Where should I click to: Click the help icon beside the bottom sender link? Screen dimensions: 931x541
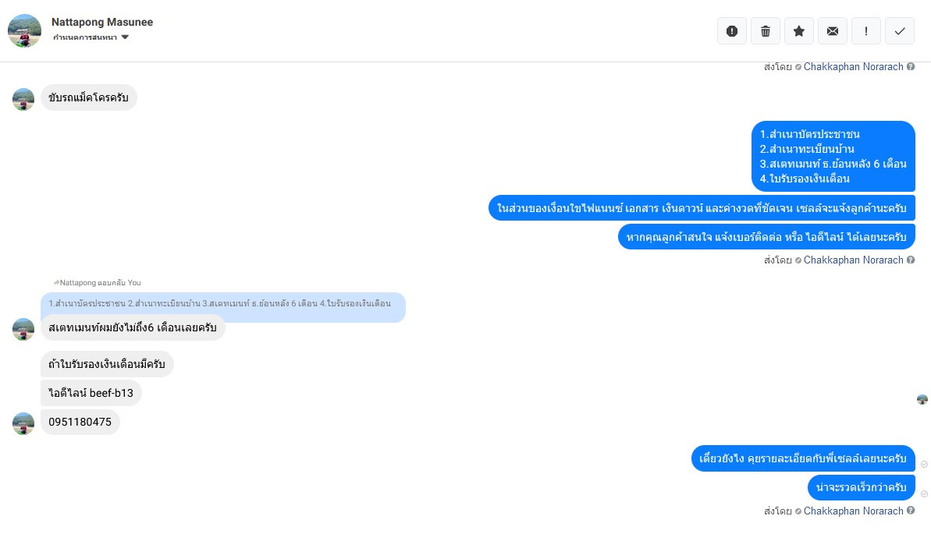pos(911,511)
